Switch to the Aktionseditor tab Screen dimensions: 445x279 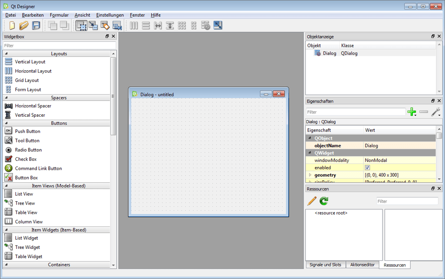pyautogui.click(x=362, y=265)
